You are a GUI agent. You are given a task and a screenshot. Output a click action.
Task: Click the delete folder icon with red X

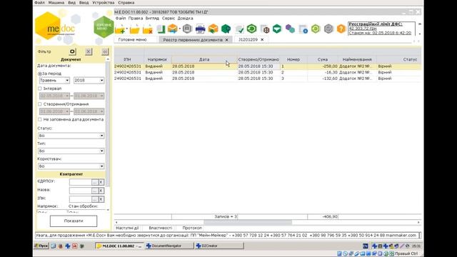148,29
